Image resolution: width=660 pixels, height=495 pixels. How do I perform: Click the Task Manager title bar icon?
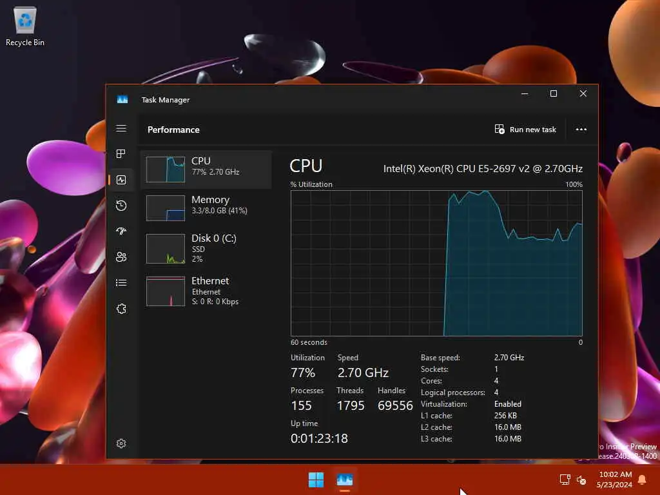coord(122,99)
